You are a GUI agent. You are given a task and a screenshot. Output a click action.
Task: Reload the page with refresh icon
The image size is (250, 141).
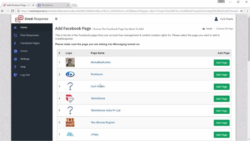click(12, 11)
